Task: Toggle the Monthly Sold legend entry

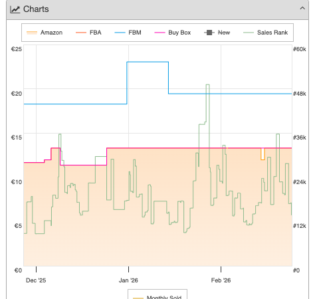Action: (x=157, y=297)
